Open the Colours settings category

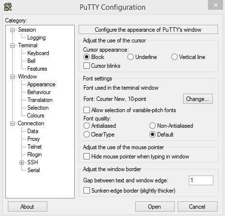(x=36, y=116)
